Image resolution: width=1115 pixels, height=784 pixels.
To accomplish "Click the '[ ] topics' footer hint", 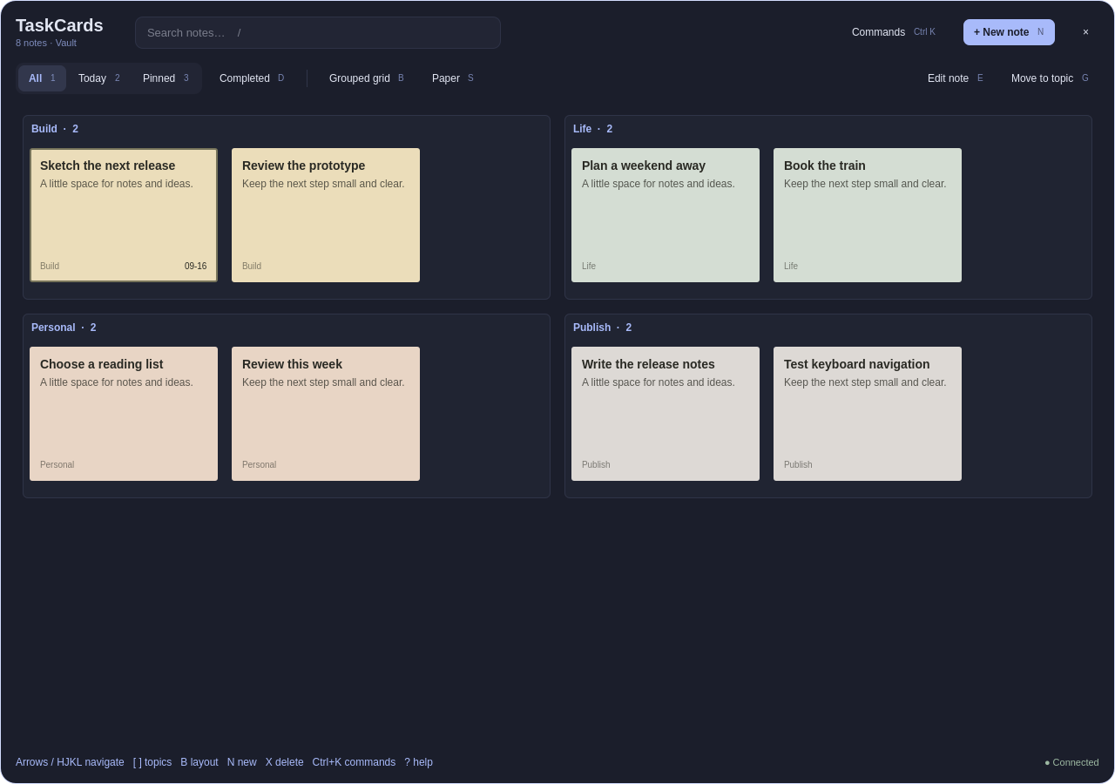I will point(152,762).
